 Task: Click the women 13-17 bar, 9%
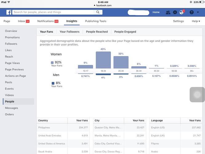point(86,67)
